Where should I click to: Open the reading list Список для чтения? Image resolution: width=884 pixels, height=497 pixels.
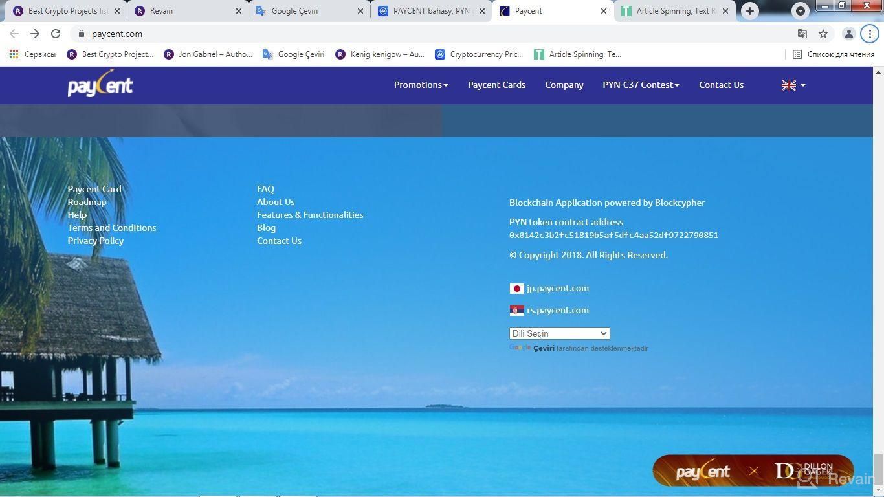pyautogui.click(x=834, y=54)
